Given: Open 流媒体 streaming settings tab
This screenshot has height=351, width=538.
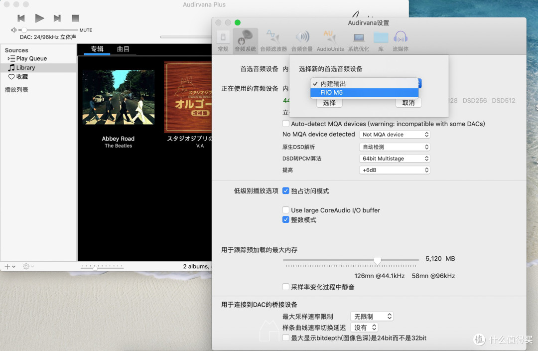Looking at the screenshot, I should (401, 41).
